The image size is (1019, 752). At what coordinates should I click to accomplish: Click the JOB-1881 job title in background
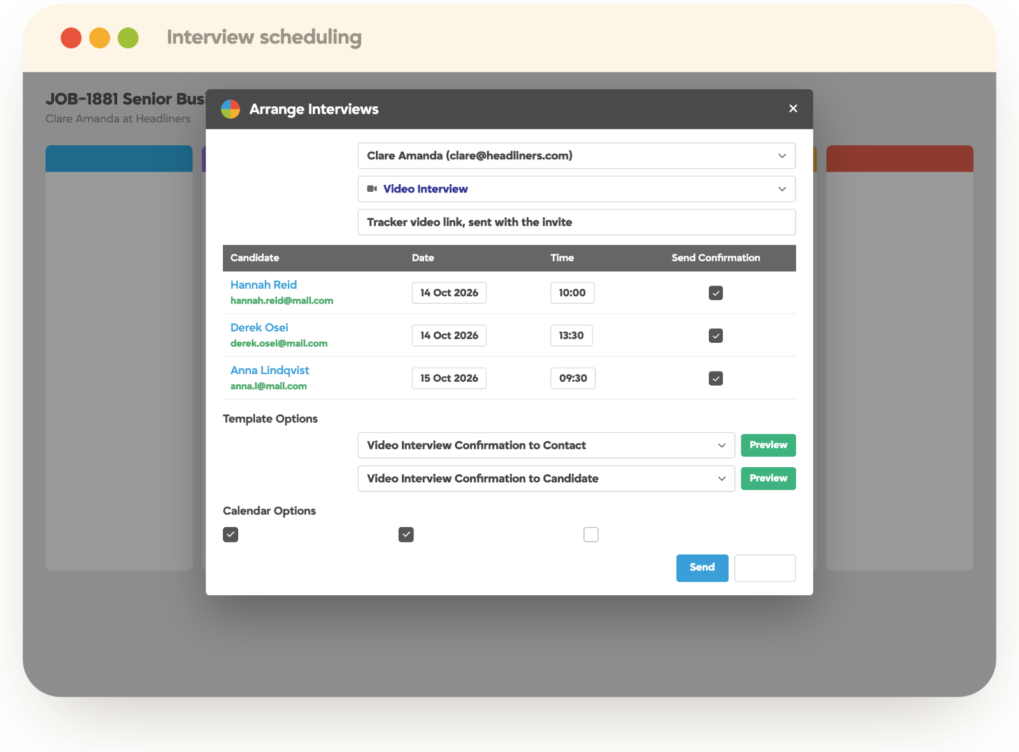pyautogui.click(x=125, y=99)
